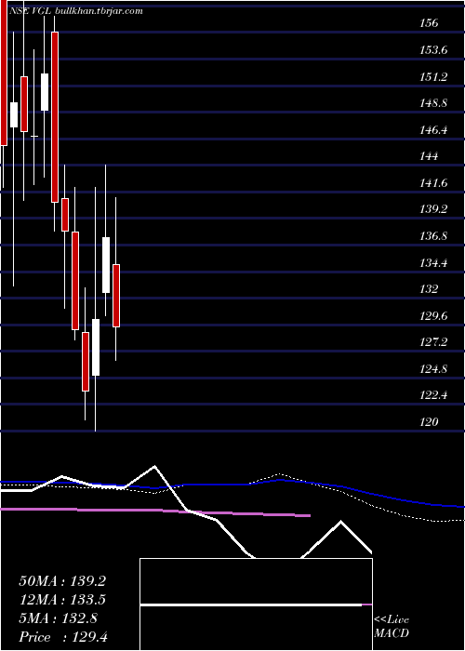The height and width of the screenshot is (651, 465).
Task: Click the NSE VGL bullkhan.tbrjar.com title
Action: (75, 11)
